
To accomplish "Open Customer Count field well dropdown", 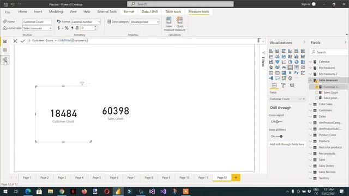I will click(300, 99).
